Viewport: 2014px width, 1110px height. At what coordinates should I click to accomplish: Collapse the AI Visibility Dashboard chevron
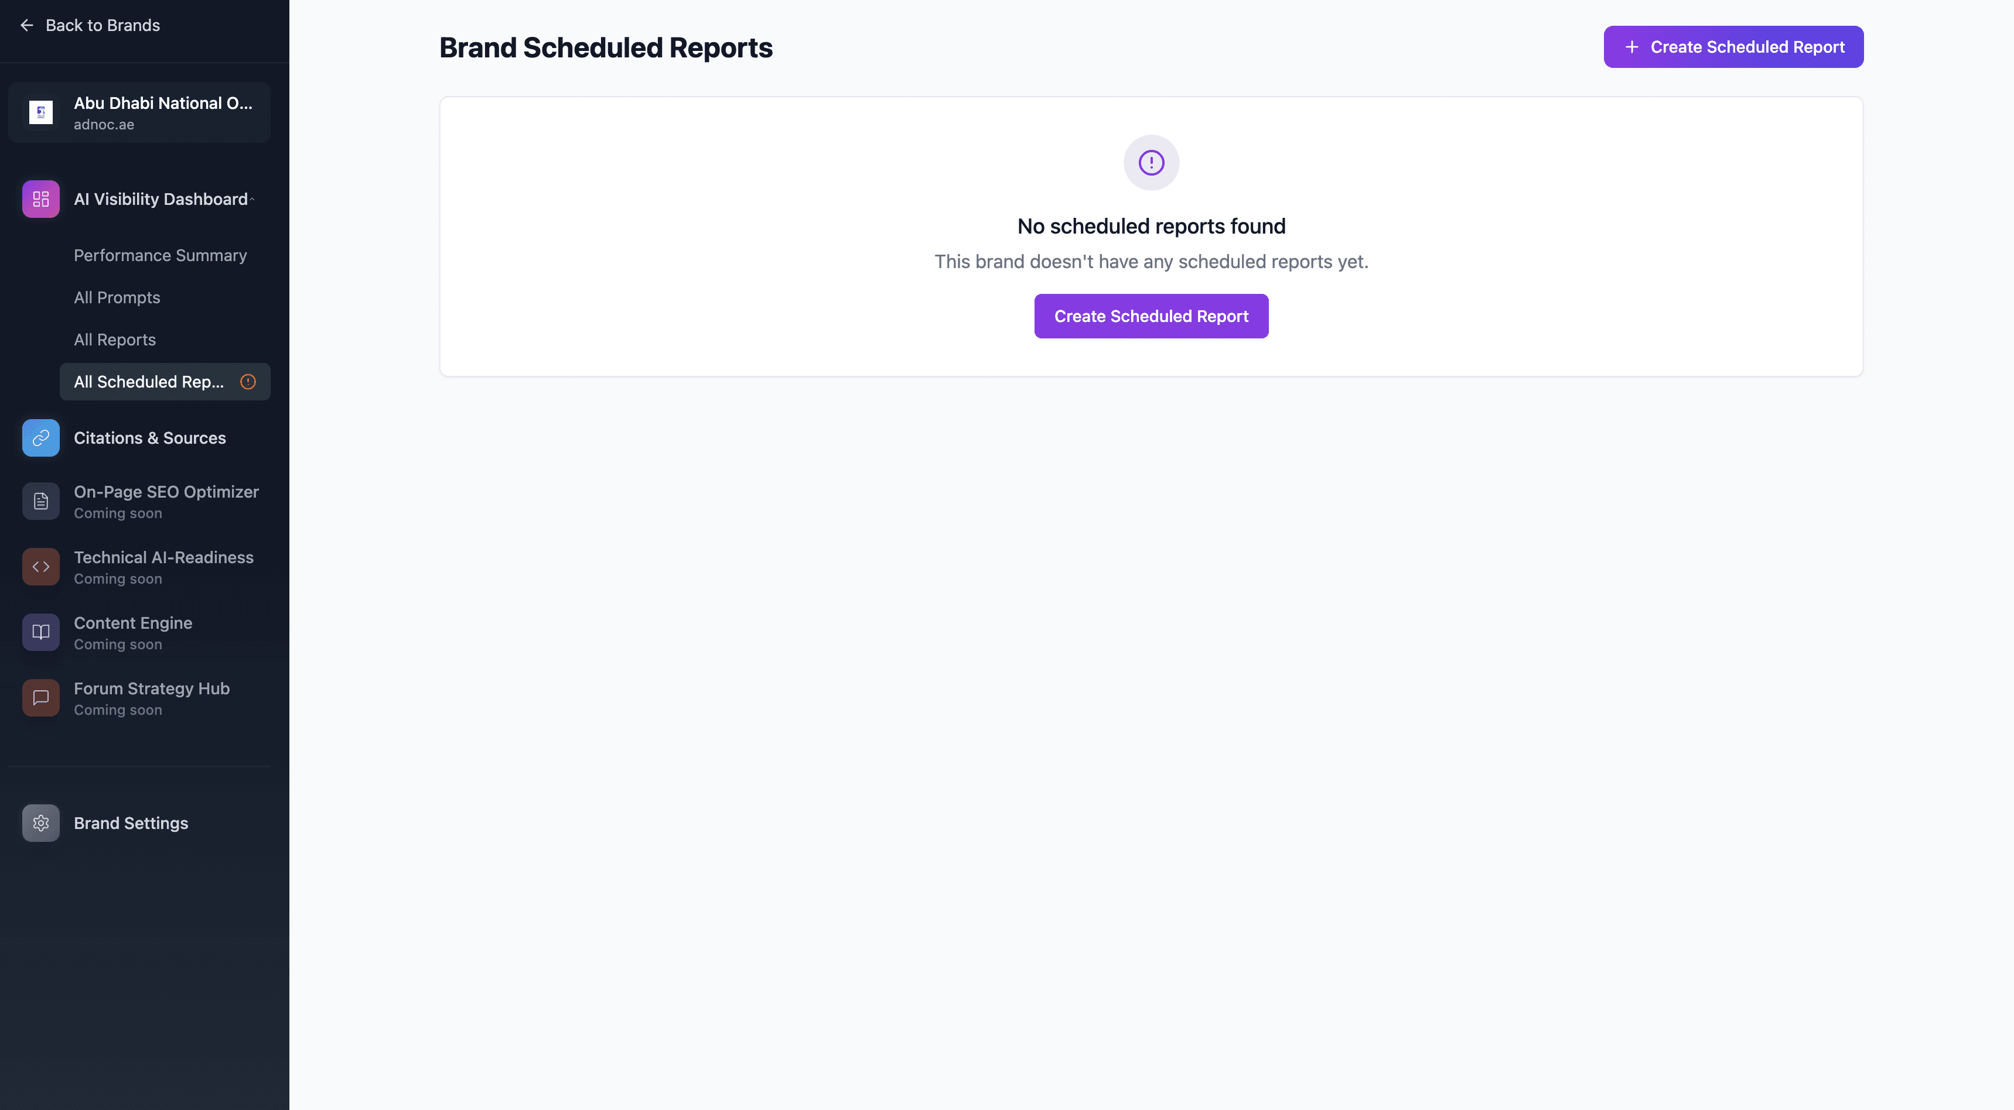click(252, 200)
